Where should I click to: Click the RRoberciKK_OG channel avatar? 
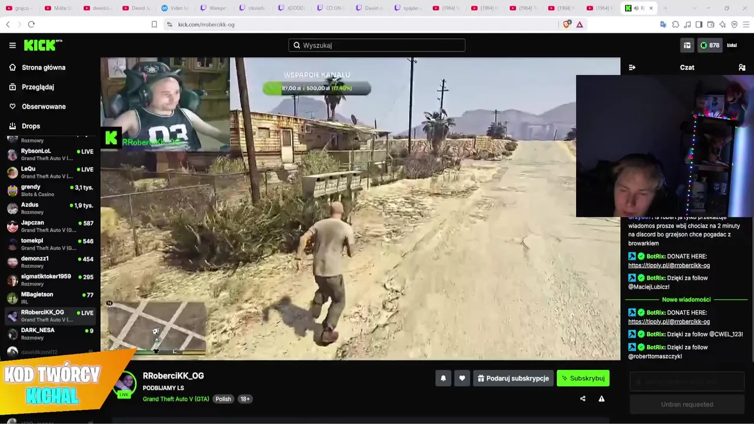coord(124,386)
